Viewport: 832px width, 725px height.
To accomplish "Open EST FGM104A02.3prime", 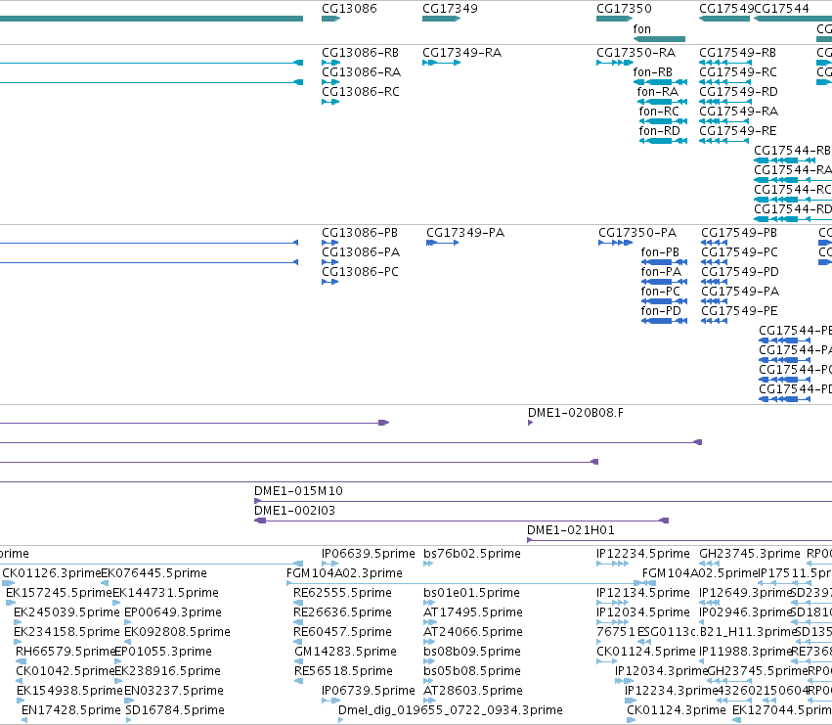I will (x=344, y=573).
